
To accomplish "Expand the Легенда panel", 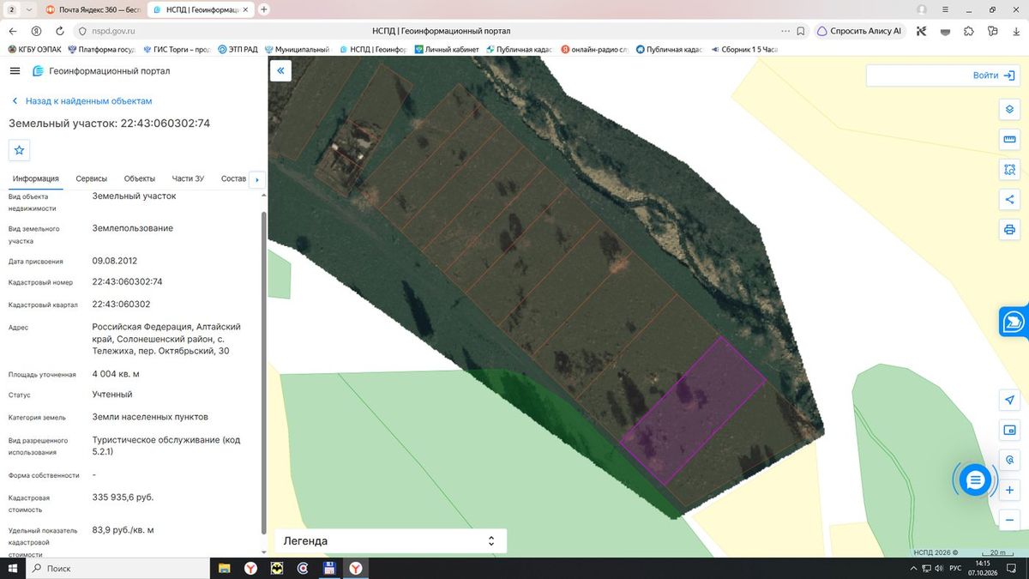I will point(390,541).
